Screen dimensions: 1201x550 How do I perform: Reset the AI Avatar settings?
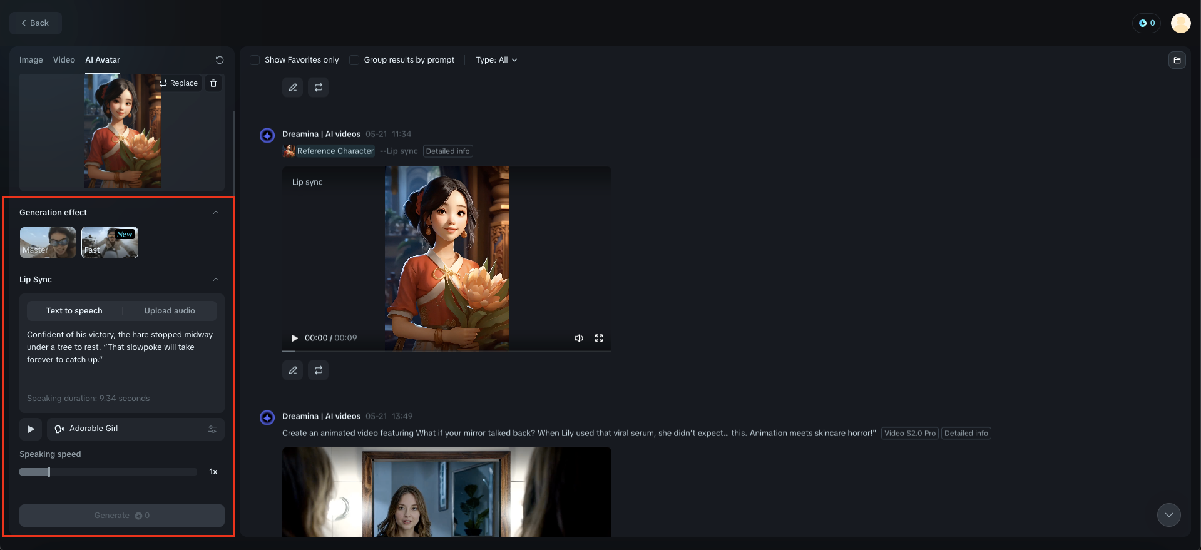(x=220, y=60)
